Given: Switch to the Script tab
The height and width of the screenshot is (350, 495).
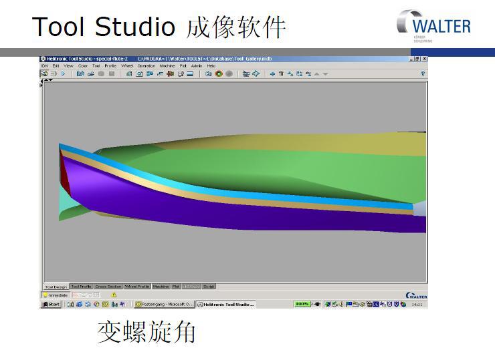Looking at the screenshot, I should tap(209, 287).
